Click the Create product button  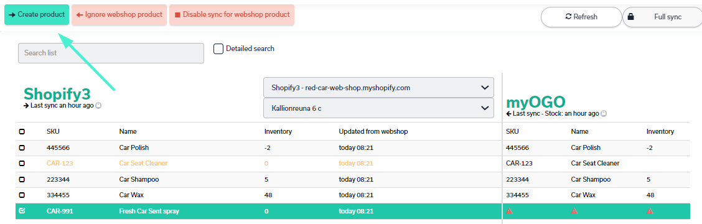tap(37, 15)
